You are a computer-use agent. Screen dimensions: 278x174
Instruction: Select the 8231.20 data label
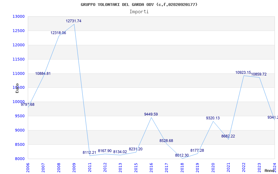click(136, 149)
